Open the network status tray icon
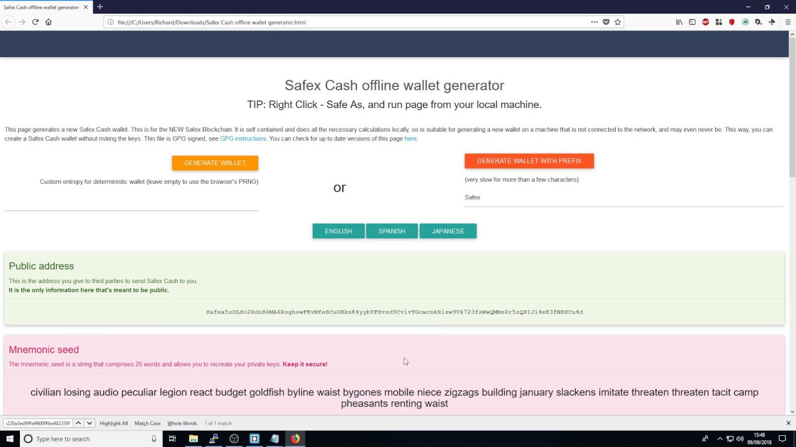796x447 pixels. tap(730, 439)
